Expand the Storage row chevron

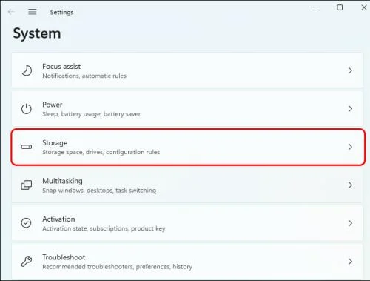pos(350,147)
